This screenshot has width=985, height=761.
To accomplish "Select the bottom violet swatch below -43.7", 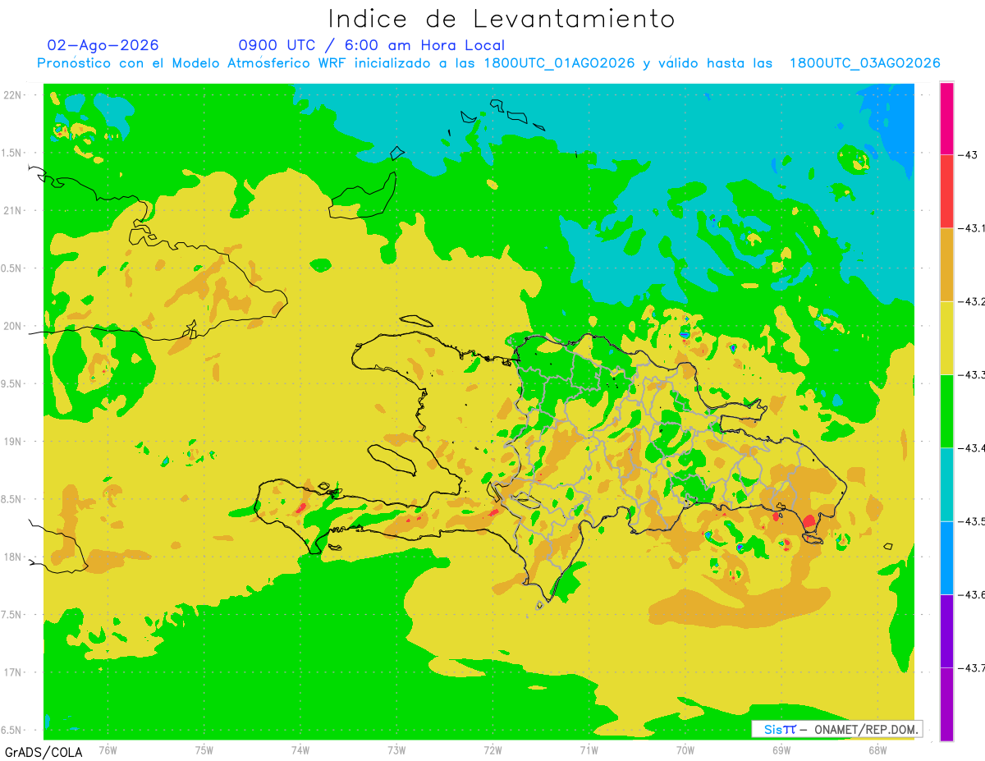I will pos(946,704).
